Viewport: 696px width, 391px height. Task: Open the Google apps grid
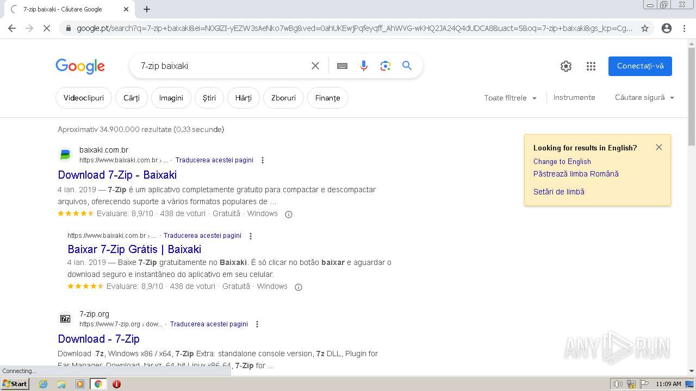[x=591, y=66]
